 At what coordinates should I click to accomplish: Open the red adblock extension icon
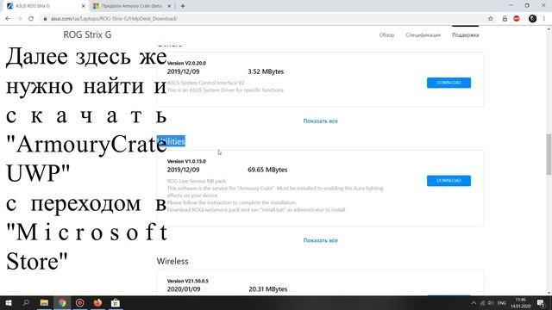coord(517,19)
